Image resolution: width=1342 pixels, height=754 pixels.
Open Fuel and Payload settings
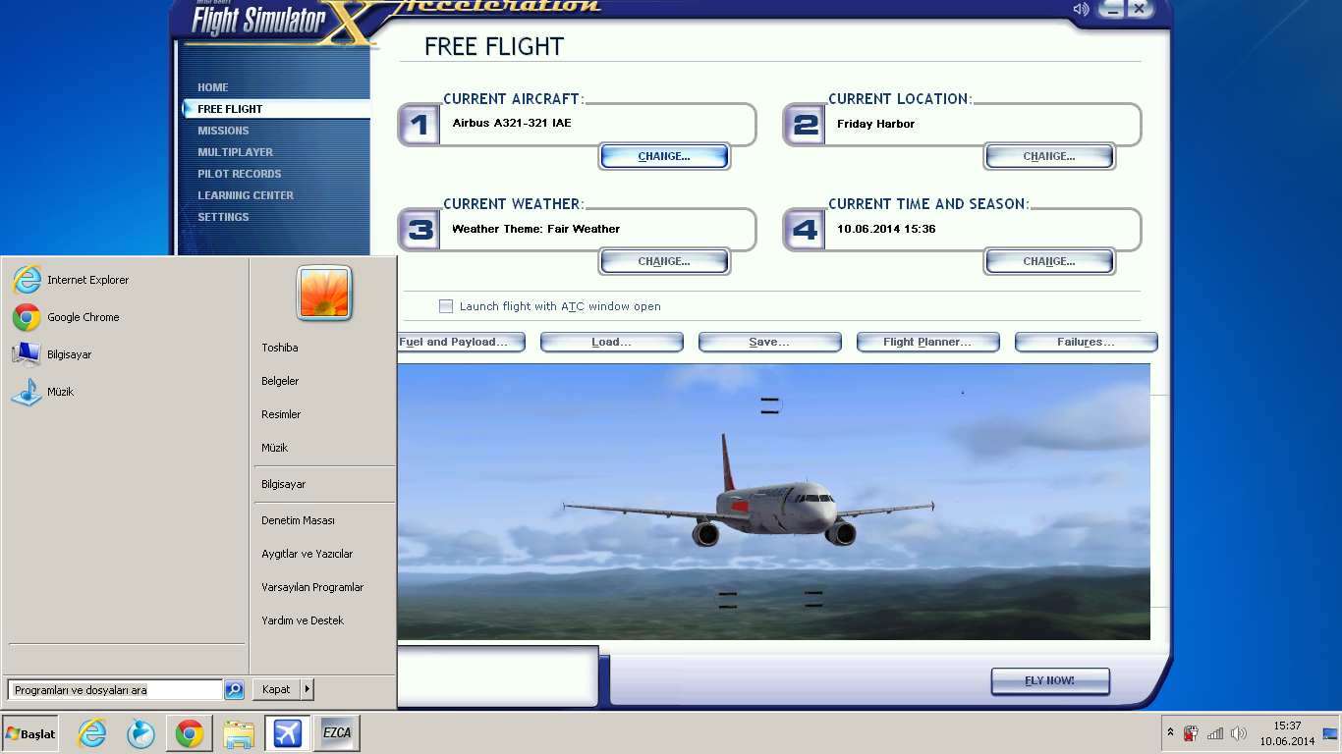click(x=461, y=342)
